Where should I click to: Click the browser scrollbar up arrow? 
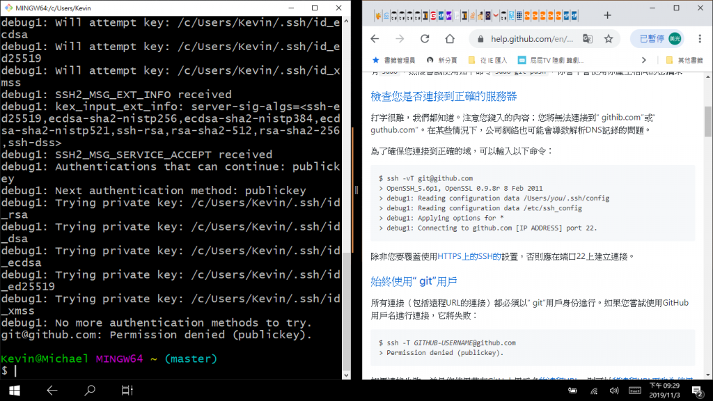(x=708, y=76)
